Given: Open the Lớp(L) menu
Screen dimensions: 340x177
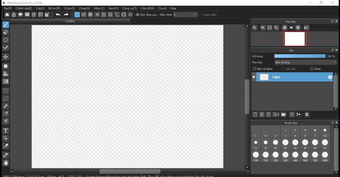Looking at the screenshot, I should [x=40, y=8].
